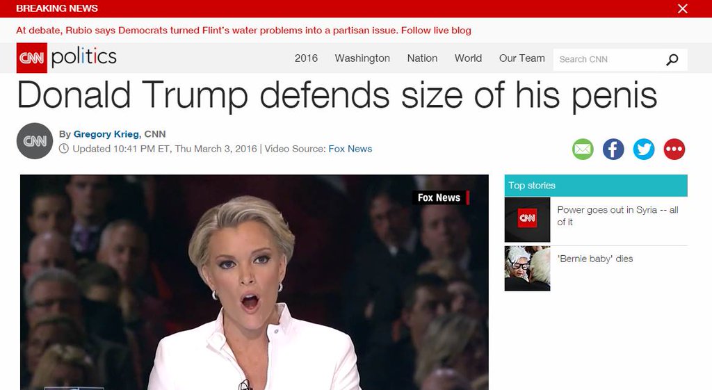Click the Search CNN input field
Viewport: 712px width, 390px height.
[606, 60]
